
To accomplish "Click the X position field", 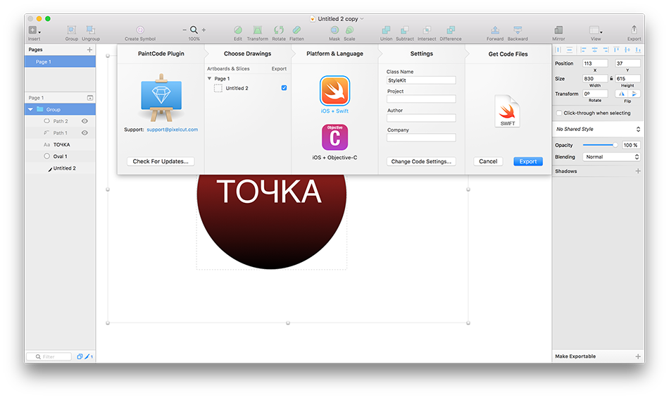I will point(595,63).
